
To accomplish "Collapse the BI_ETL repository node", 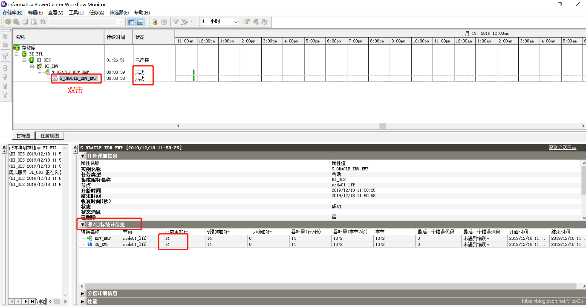I will [x=17, y=54].
